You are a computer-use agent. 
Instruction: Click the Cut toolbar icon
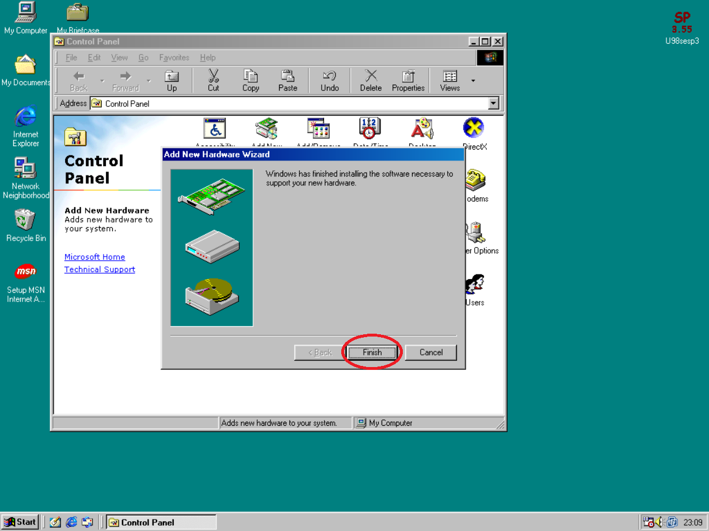214,81
